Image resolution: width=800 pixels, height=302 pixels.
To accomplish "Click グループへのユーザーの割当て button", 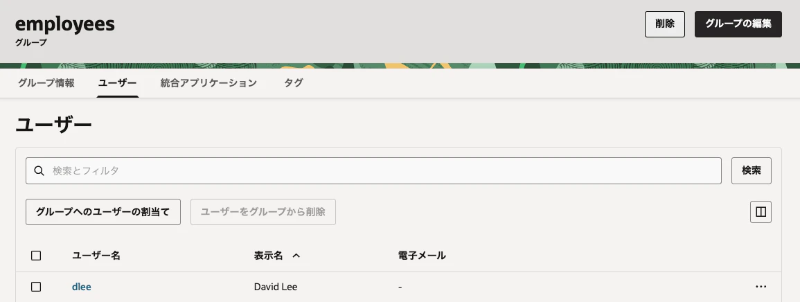I will [103, 212].
